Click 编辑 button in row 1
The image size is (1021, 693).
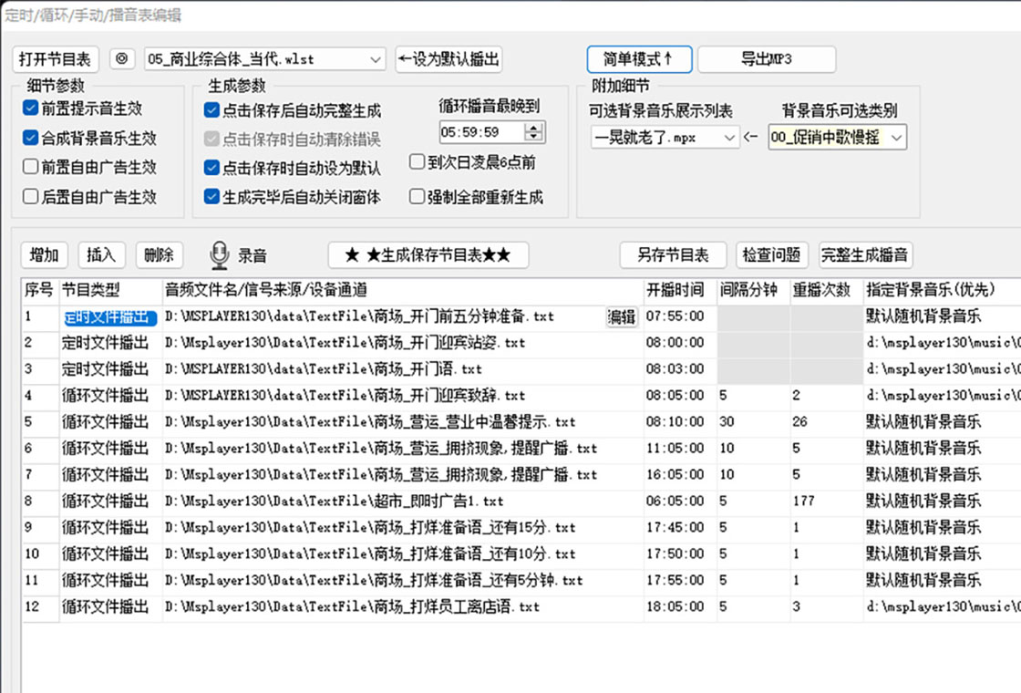coord(621,316)
